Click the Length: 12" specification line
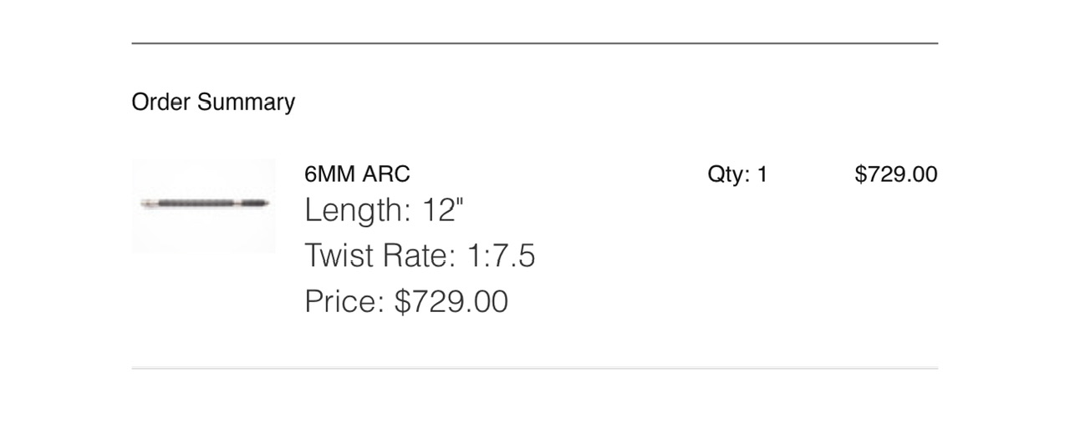This screenshot has height=423, width=1070. pos(384,210)
